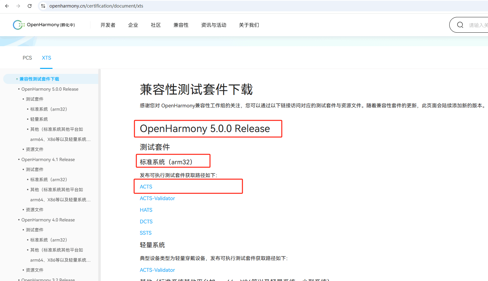Select 标准系统（arm32）under 5.0.0 Release in sidebar
The width and height of the screenshot is (488, 281).
click(x=48, y=109)
